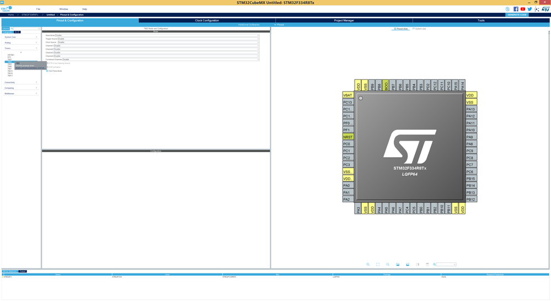Switch to the Output tab at bottom
This screenshot has height=301, width=551.
click(23, 271)
